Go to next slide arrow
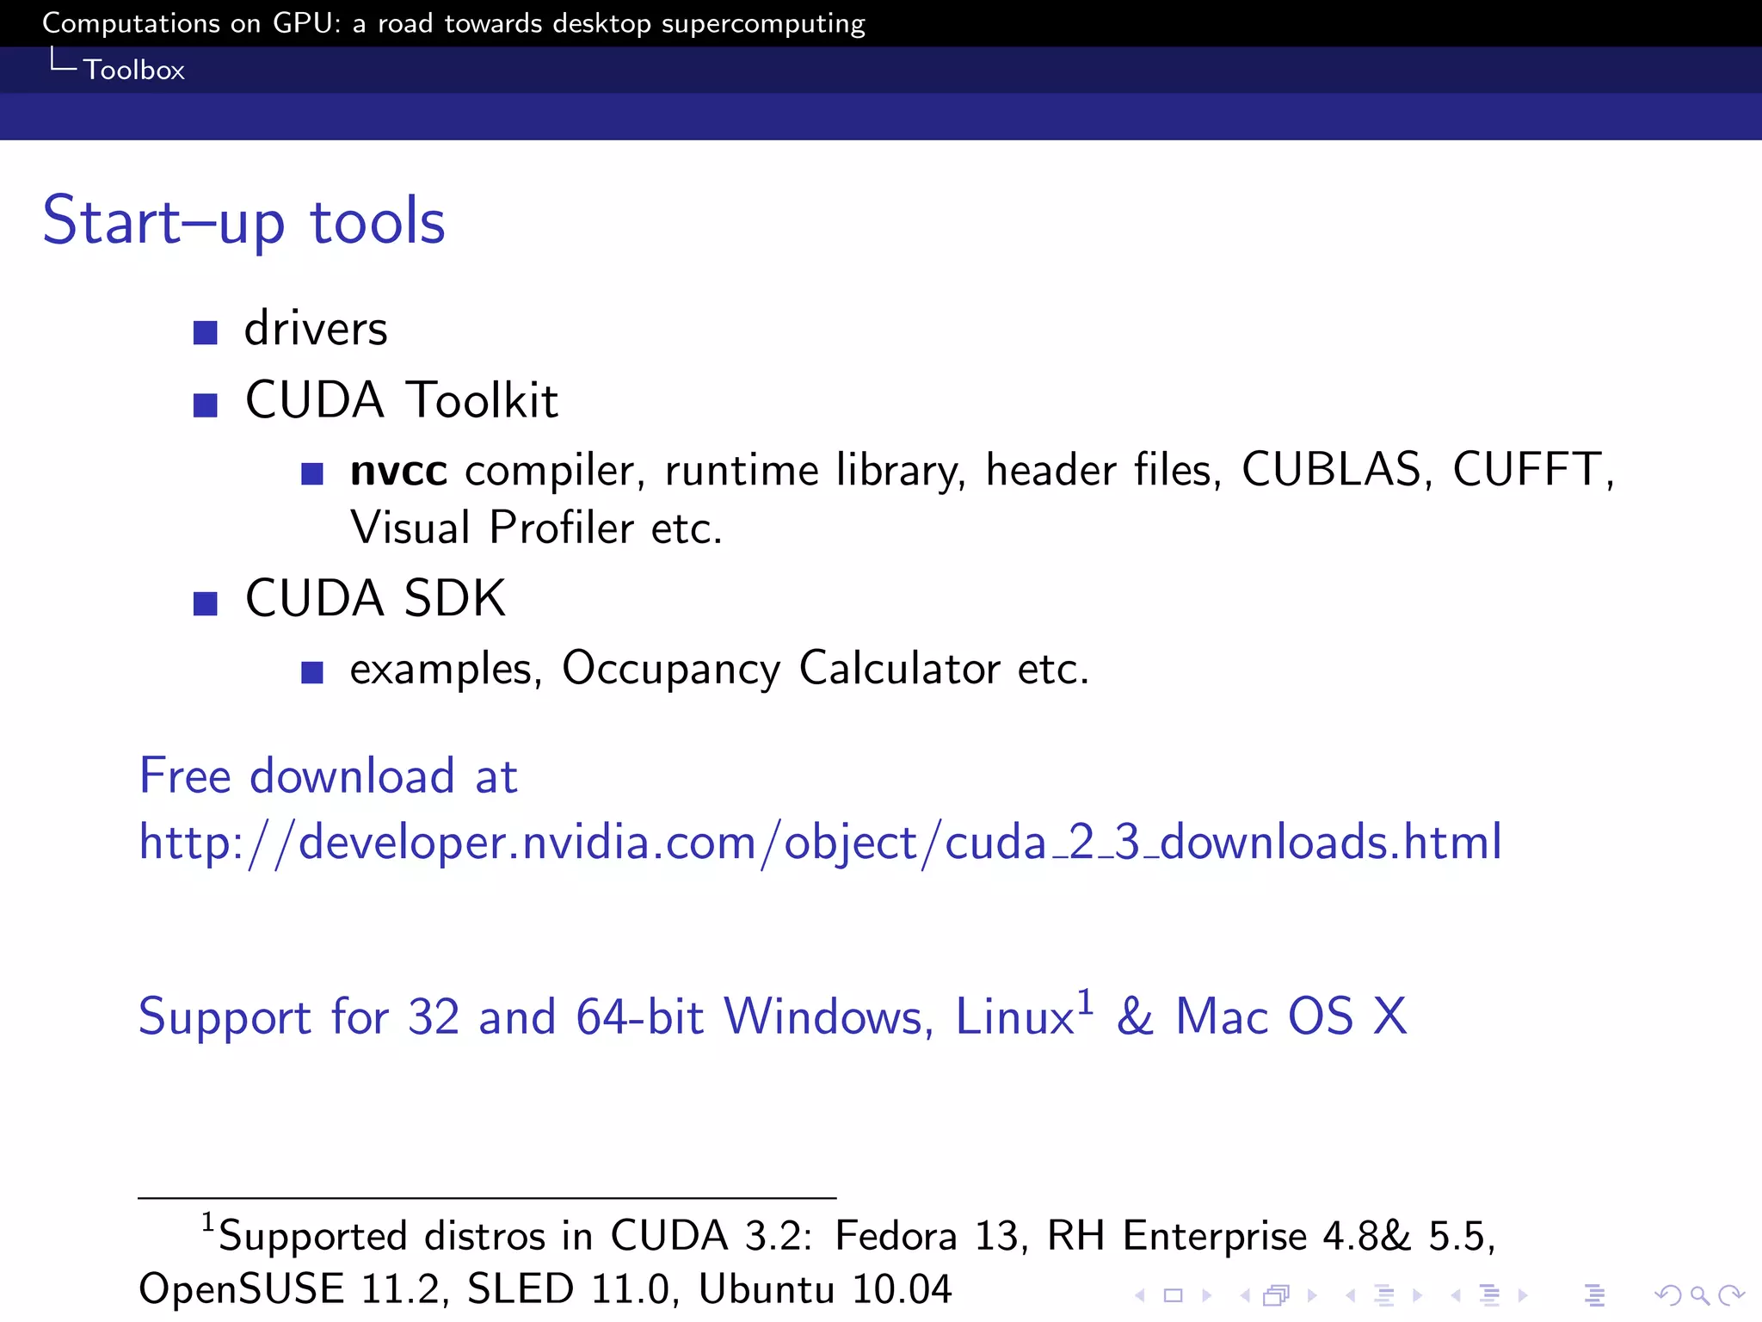The width and height of the screenshot is (1762, 1322). click(x=1207, y=1295)
